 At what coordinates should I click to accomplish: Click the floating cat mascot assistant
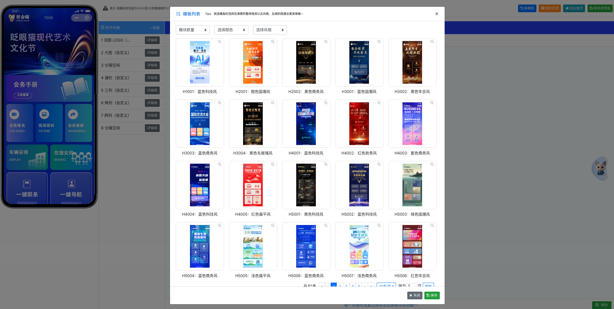(600, 168)
